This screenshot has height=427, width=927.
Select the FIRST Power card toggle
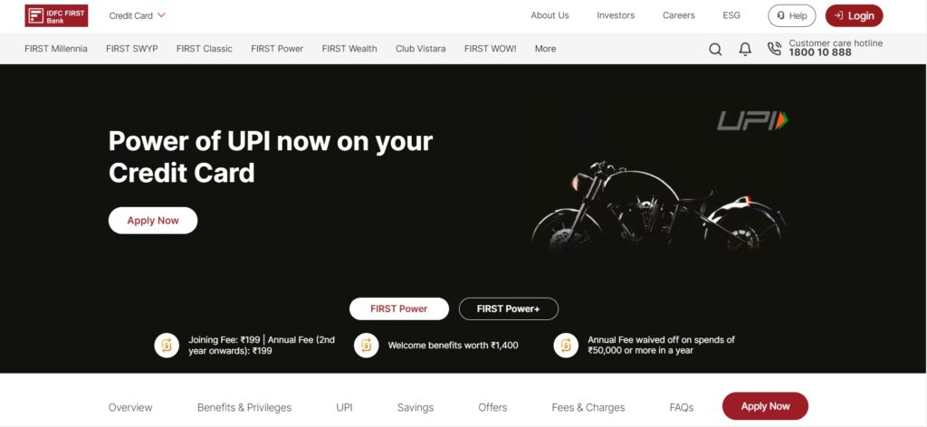pyautogui.click(x=399, y=308)
